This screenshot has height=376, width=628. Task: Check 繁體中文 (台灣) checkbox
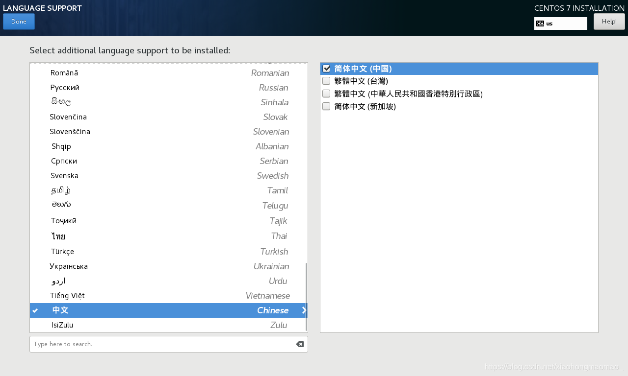point(326,81)
